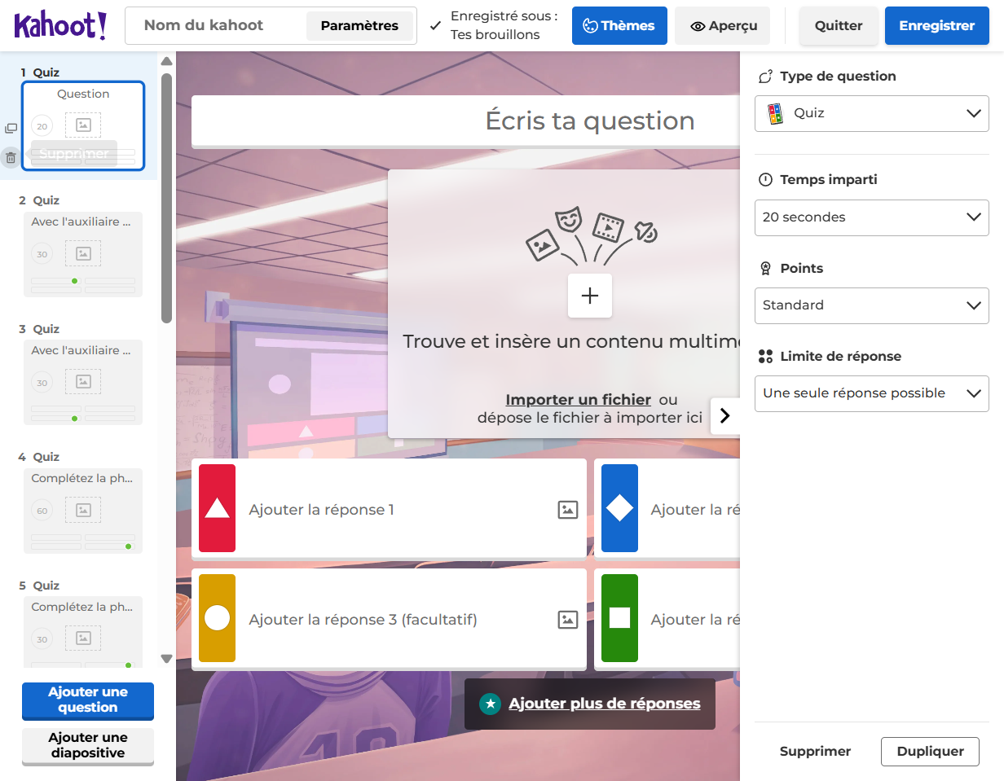This screenshot has height=781, width=1004.
Task: Click the Enregistrer button
Action: point(937,26)
